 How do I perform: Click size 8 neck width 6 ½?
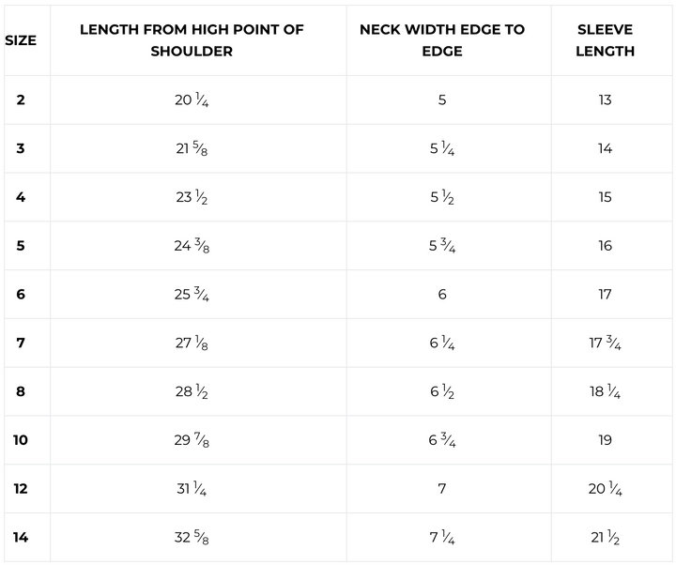tap(442, 391)
